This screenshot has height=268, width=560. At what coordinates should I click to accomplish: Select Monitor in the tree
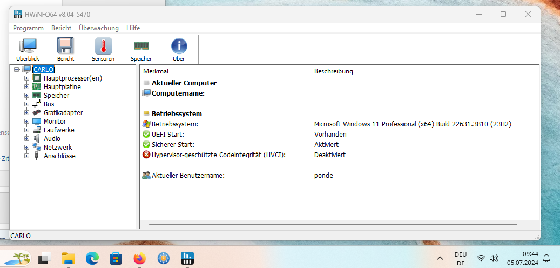pos(55,122)
